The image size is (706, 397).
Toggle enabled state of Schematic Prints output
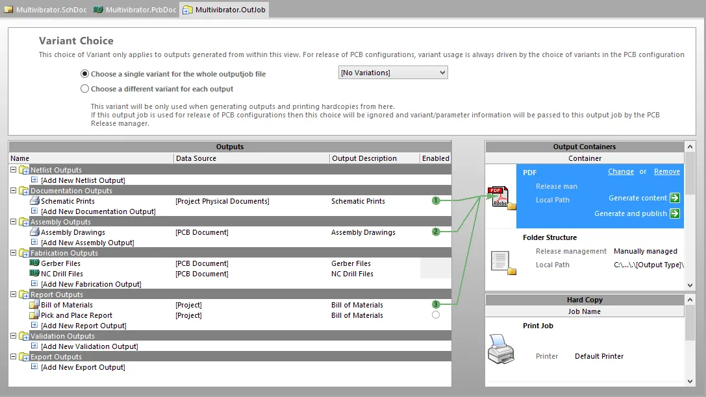pos(435,200)
